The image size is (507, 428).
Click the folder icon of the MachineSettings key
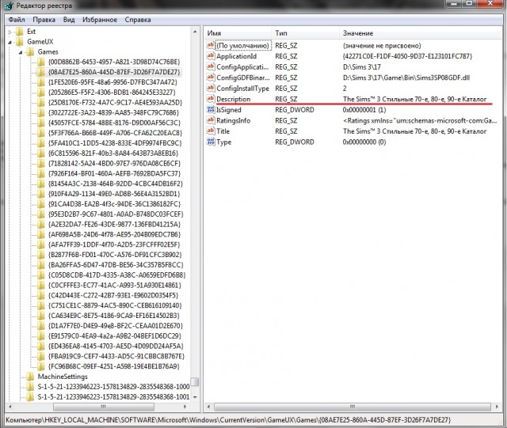click(x=30, y=377)
